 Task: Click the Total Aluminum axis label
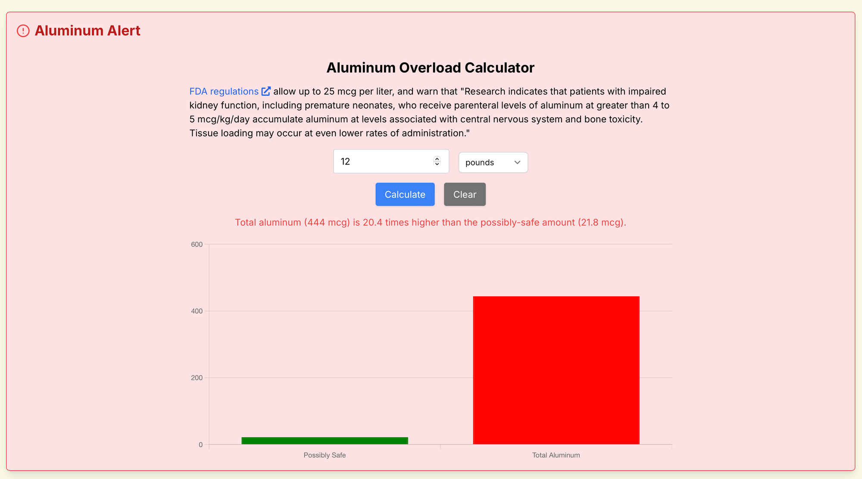point(556,455)
